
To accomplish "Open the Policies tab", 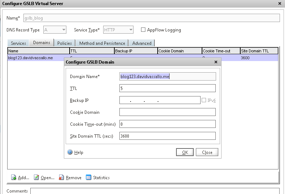I will [65, 43].
